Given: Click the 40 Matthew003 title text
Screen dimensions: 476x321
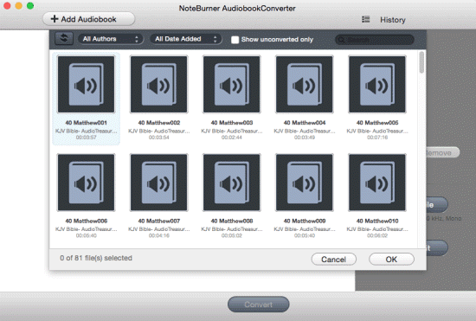Looking at the screenshot, I should tap(232, 123).
